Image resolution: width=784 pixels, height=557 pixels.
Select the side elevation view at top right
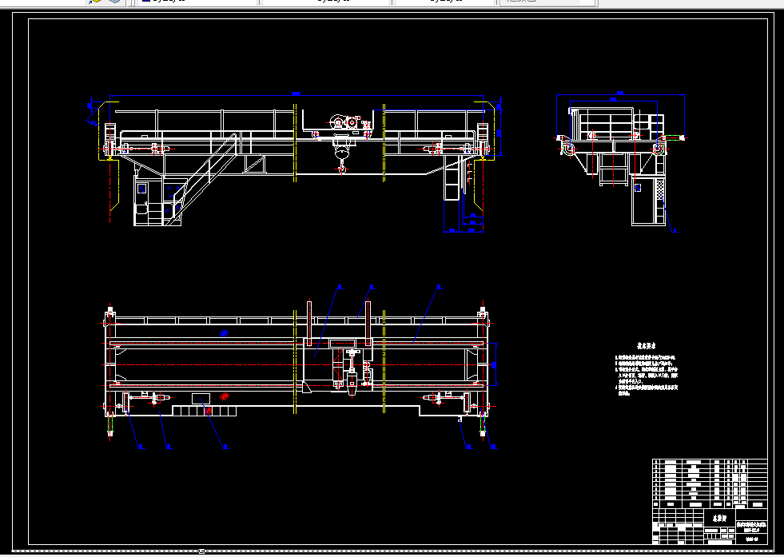pos(621,161)
